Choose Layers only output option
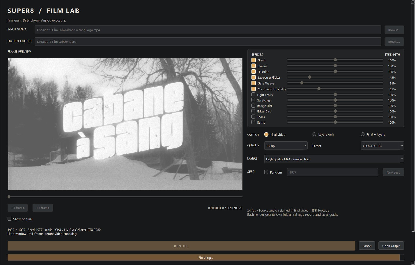The height and width of the screenshot is (265, 415). coord(314,134)
